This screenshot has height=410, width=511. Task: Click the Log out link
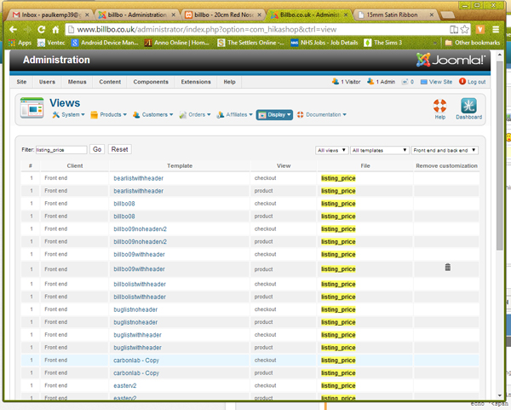472,82
